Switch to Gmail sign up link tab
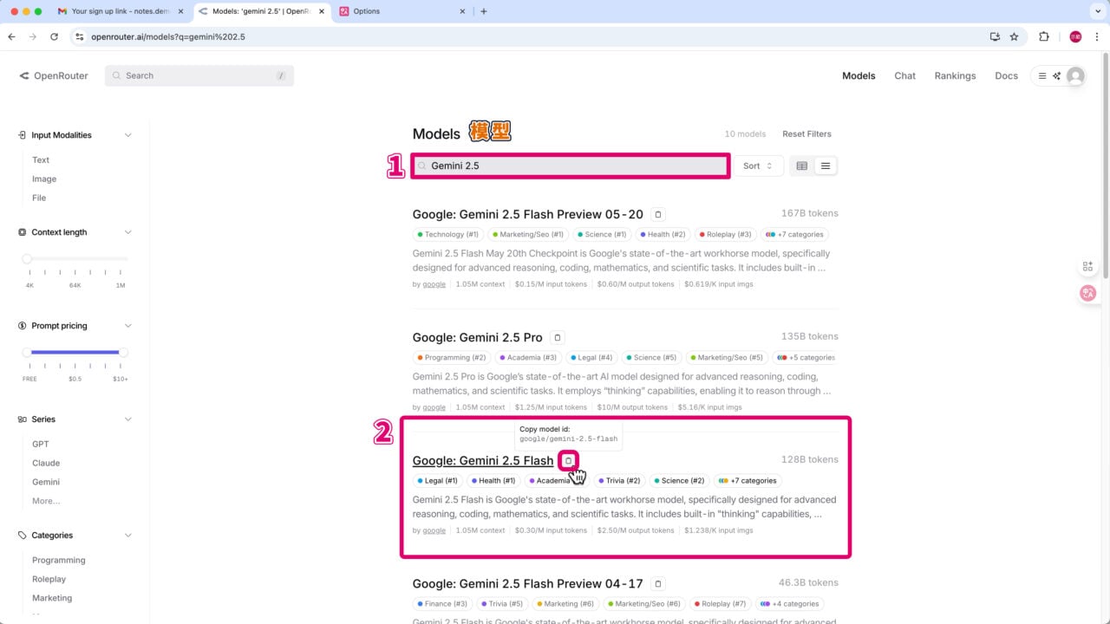This screenshot has width=1110, height=624. pyautogui.click(x=119, y=11)
